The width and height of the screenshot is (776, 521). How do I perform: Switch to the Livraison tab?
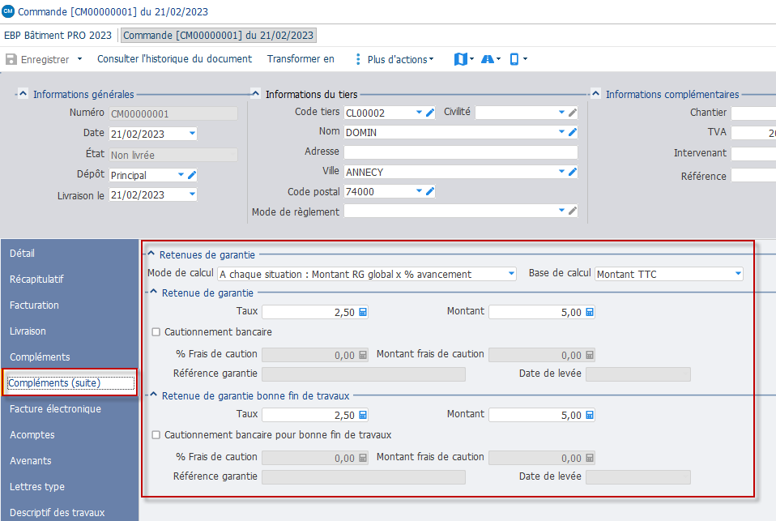click(70, 331)
